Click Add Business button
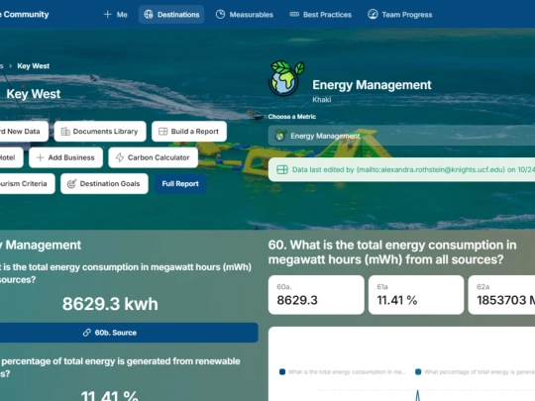The width and height of the screenshot is (535, 401). click(65, 157)
